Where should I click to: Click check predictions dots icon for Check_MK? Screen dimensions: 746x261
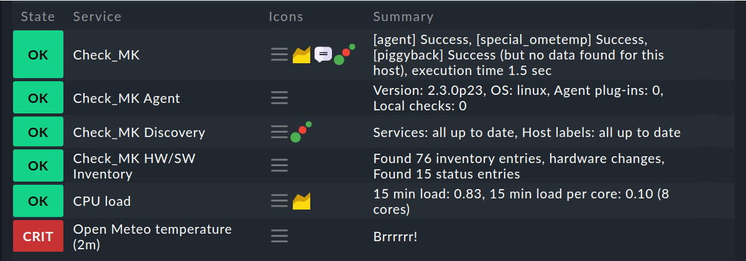344,55
